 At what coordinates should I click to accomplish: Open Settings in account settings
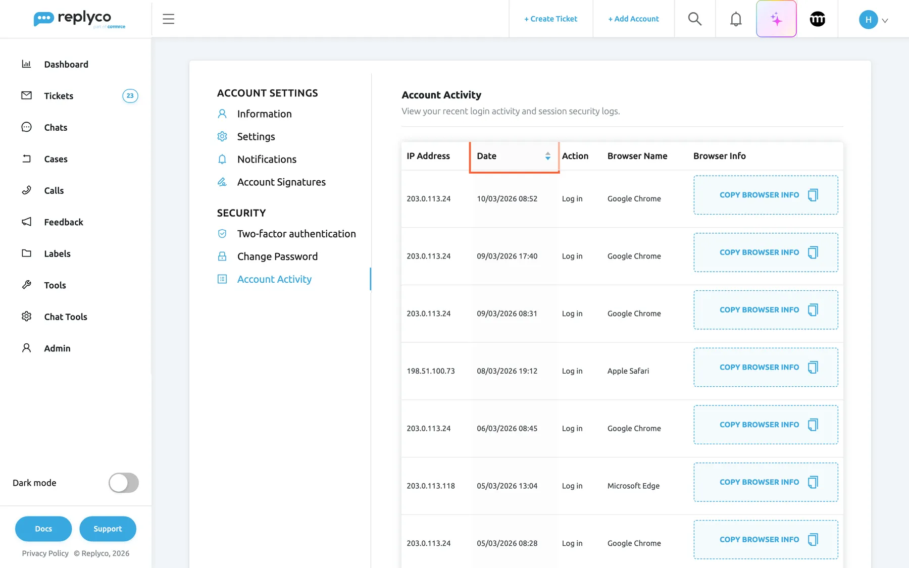256,136
